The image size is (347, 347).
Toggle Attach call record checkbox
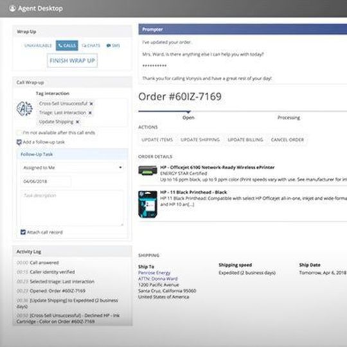pos(23,232)
